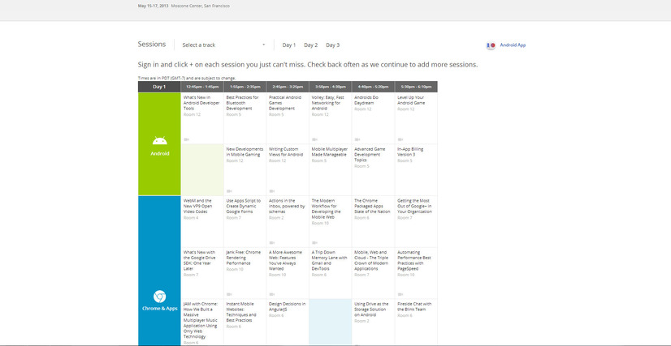
Task: Open A More Awesome Web session title
Action: point(285,260)
